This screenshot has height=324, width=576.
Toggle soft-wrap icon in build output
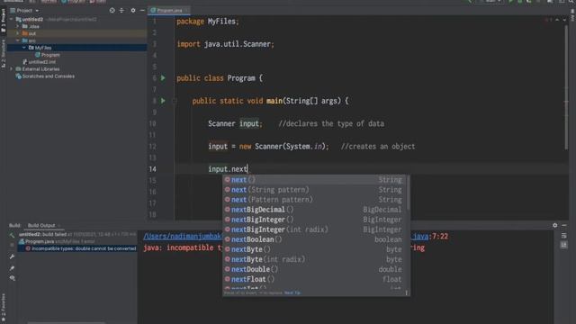click(564, 236)
